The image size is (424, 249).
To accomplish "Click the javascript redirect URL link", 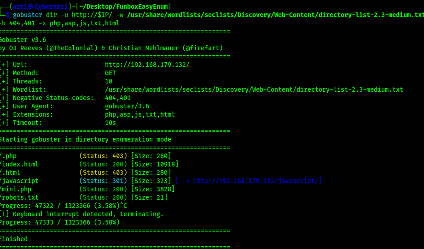I will 256,181.
